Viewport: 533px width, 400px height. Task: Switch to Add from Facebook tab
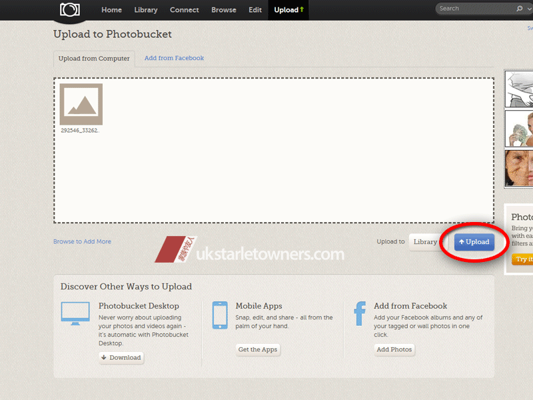[174, 58]
